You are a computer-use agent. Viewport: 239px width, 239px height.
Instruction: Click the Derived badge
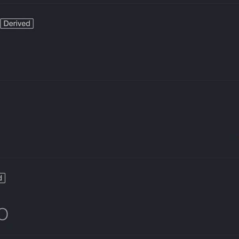(17, 24)
